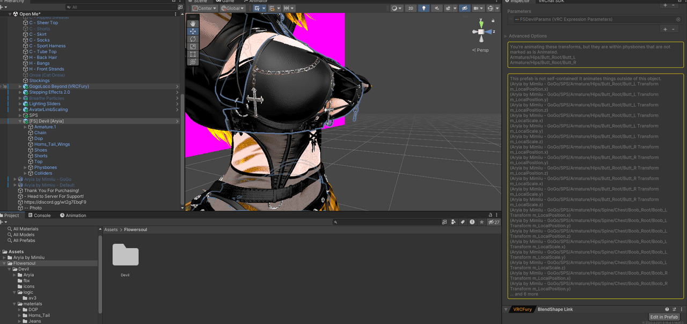Screen dimensions: 687x324
Task: Select the Rect tool in Scene view
Action: coord(193,54)
